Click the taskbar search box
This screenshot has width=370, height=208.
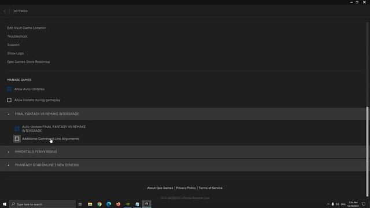click(42, 204)
